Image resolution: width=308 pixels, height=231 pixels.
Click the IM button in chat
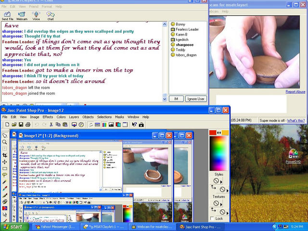[x=176, y=99]
